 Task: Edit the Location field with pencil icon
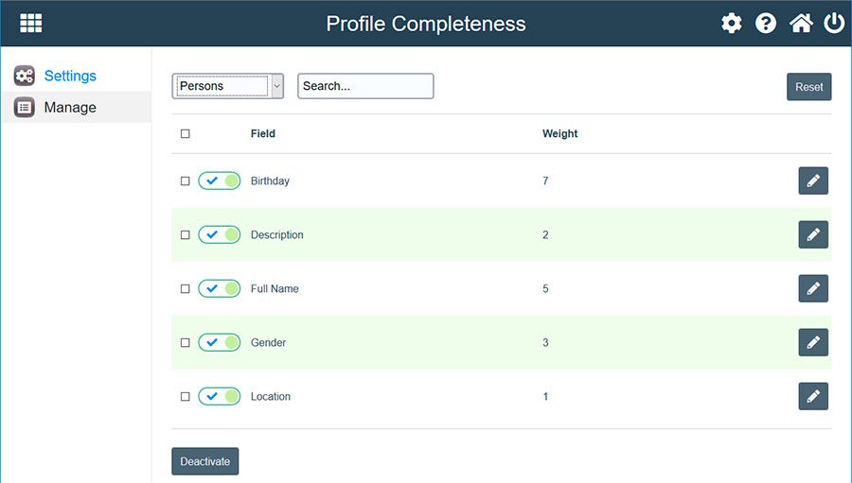tap(813, 396)
